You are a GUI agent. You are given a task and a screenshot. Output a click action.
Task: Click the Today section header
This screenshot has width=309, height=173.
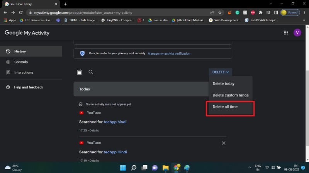141,89
